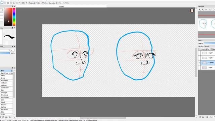Screen dimensions: 215x121
Task: Select the Pen (Fade In/Out) brush
Action: (x=6, y=73)
